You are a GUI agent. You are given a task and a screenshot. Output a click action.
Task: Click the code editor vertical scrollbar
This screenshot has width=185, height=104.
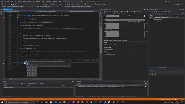[x=101, y=40]
